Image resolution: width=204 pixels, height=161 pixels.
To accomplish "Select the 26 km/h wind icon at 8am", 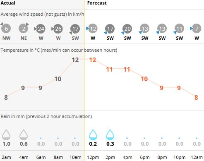I will (58, 29).
